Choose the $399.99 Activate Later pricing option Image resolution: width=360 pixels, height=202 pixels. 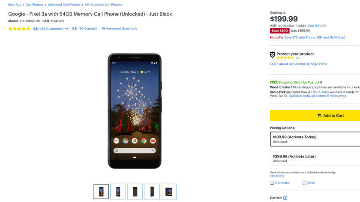click(x=315, y=158)
